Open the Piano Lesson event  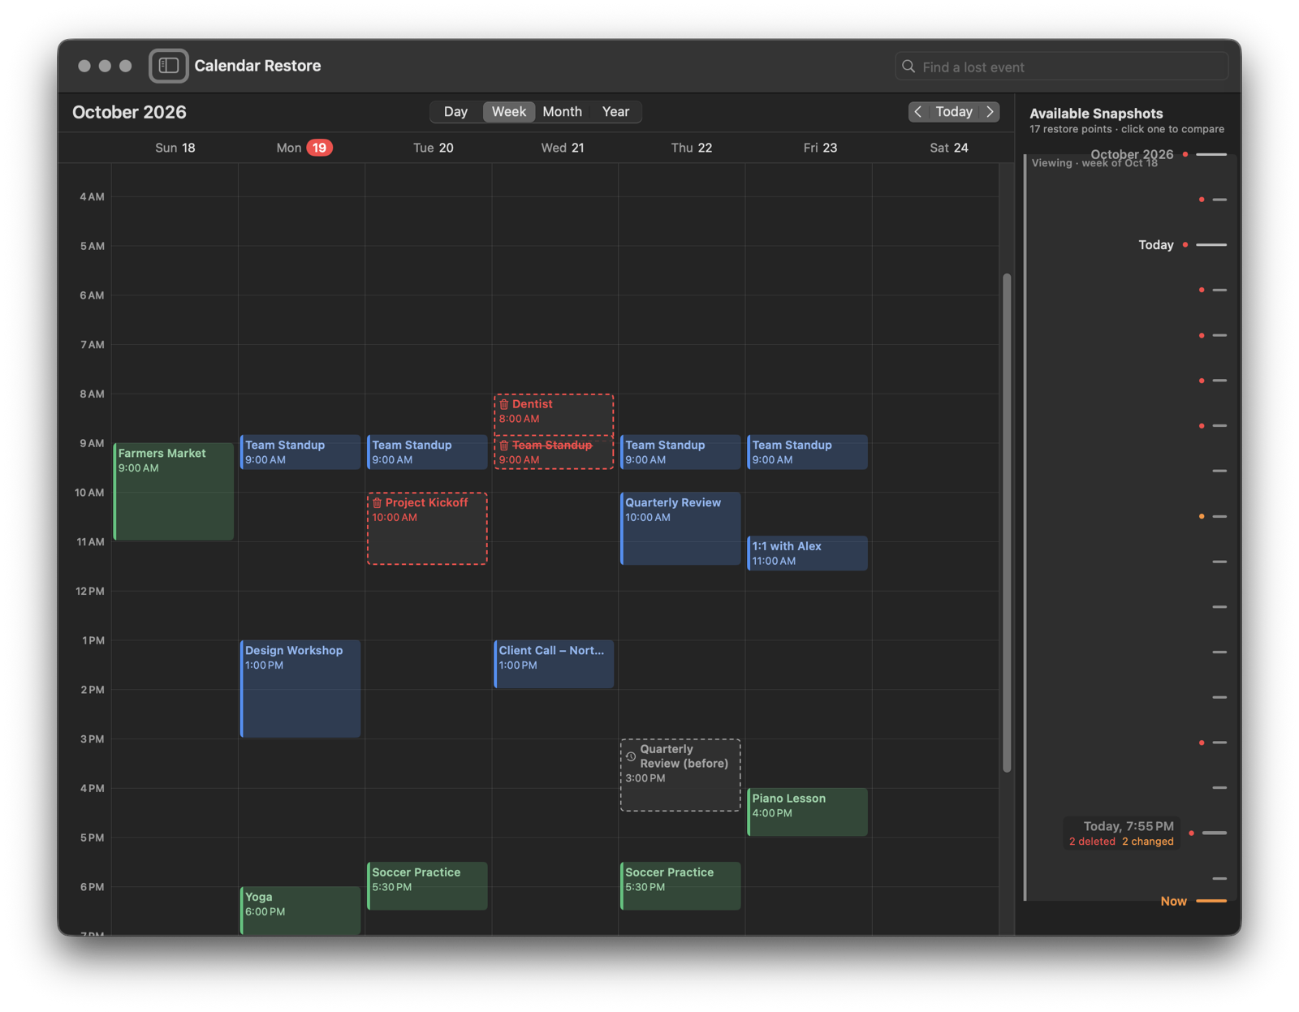[x=807, y=812]
